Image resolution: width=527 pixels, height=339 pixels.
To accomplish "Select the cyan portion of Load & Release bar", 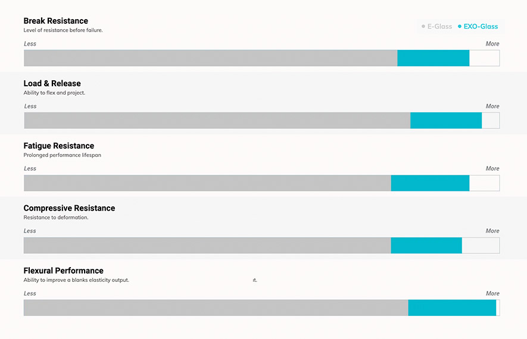I will pyautogui.click(x=446, y=121).
